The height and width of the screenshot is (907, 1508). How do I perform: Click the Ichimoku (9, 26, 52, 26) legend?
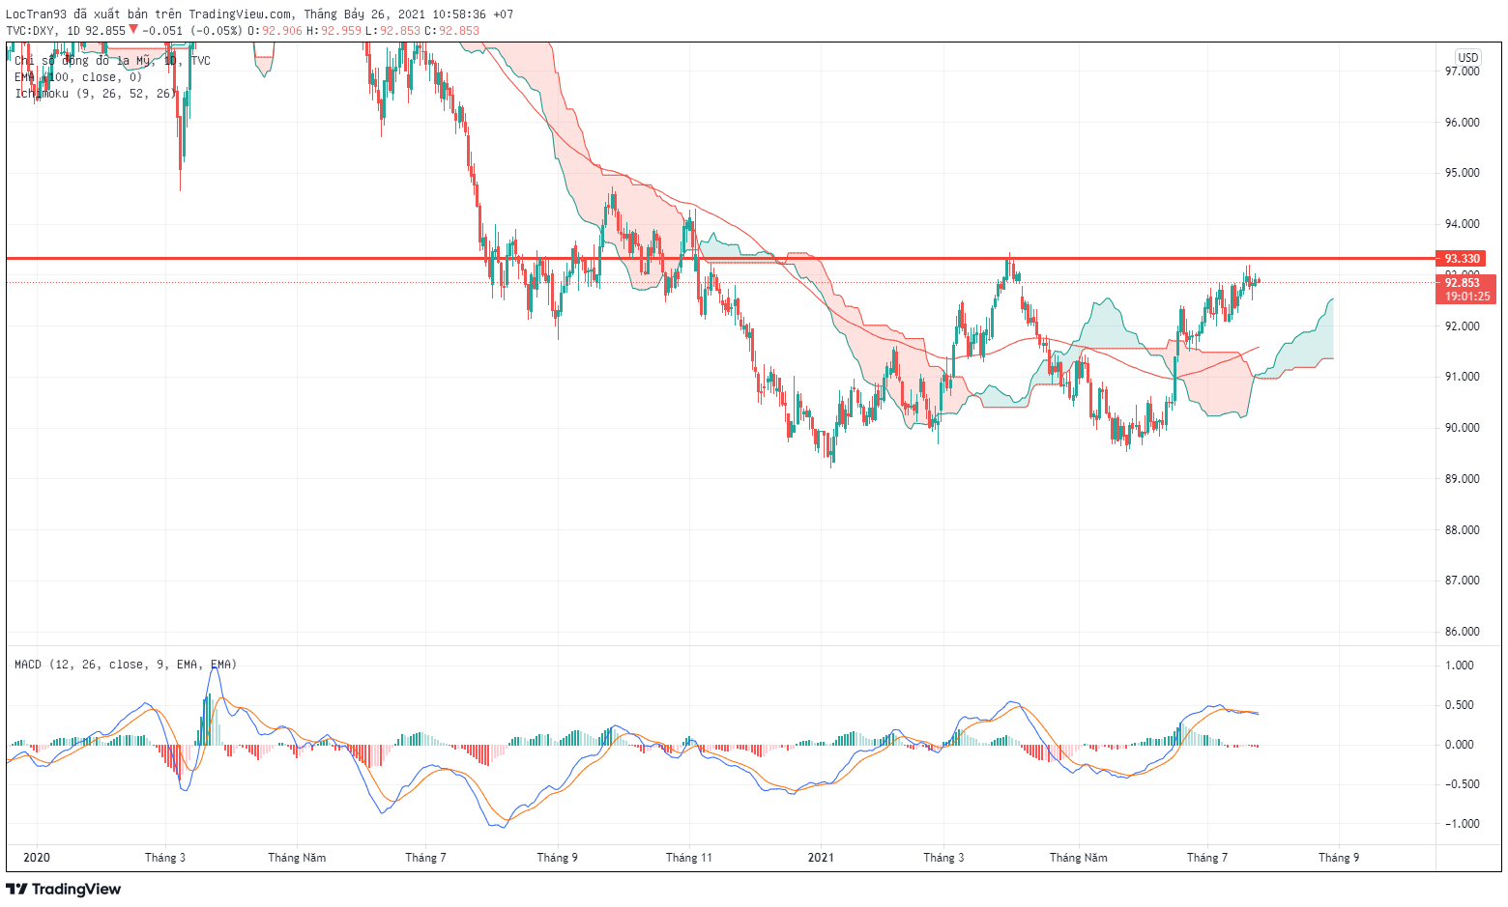96,94
